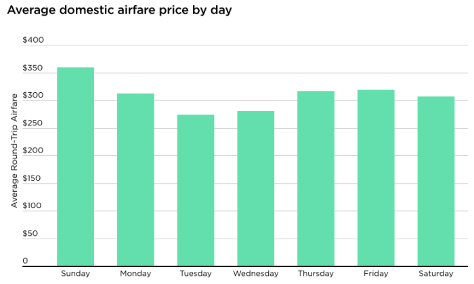The width and height of the screenshot is (474, 284).
Task: Click the Thursday bar in the chart
Action: (316, 178)
